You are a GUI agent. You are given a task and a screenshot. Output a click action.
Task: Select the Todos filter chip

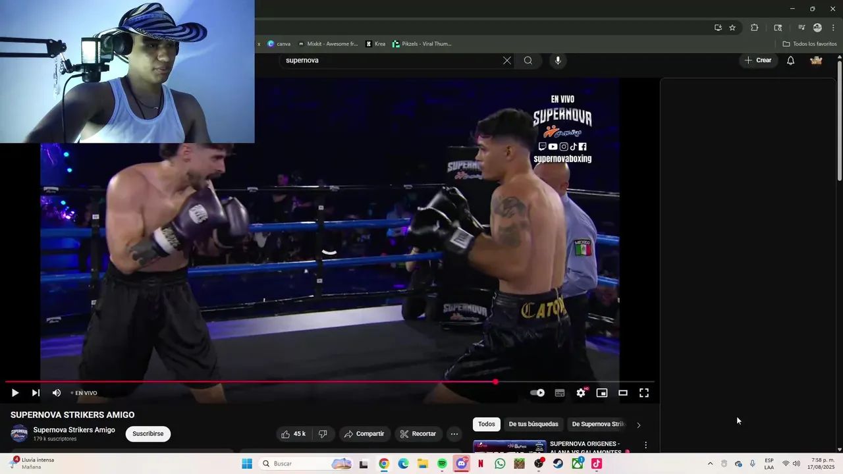click(x=487, y=425)
